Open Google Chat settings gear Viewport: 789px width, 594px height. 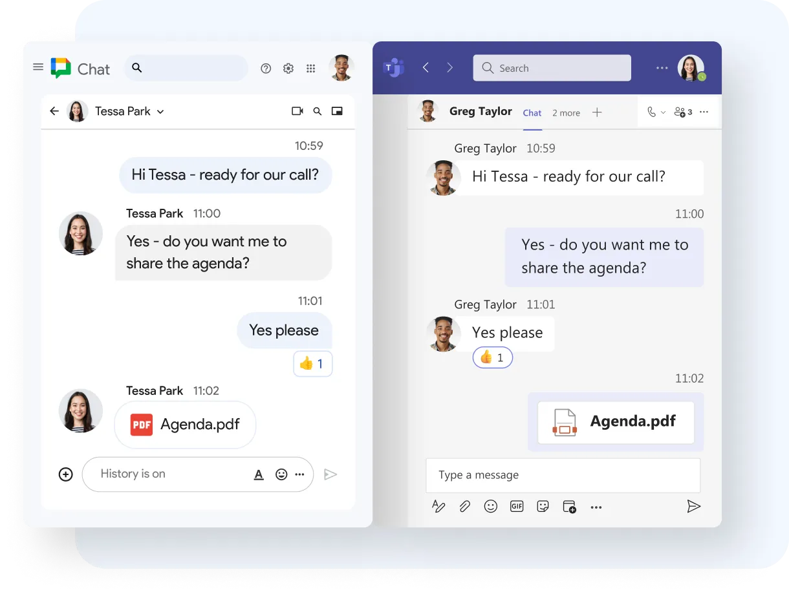tap(288, 69)
